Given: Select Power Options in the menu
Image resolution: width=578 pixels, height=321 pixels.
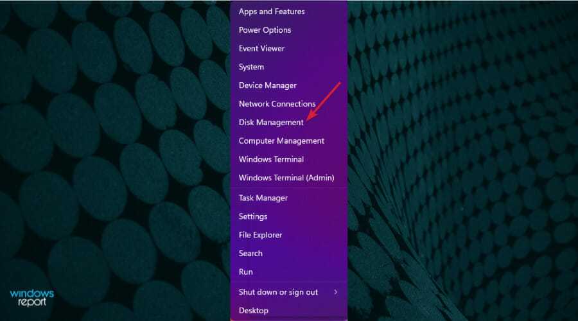Looking at the screenshot, I should [x=265, y=30].
